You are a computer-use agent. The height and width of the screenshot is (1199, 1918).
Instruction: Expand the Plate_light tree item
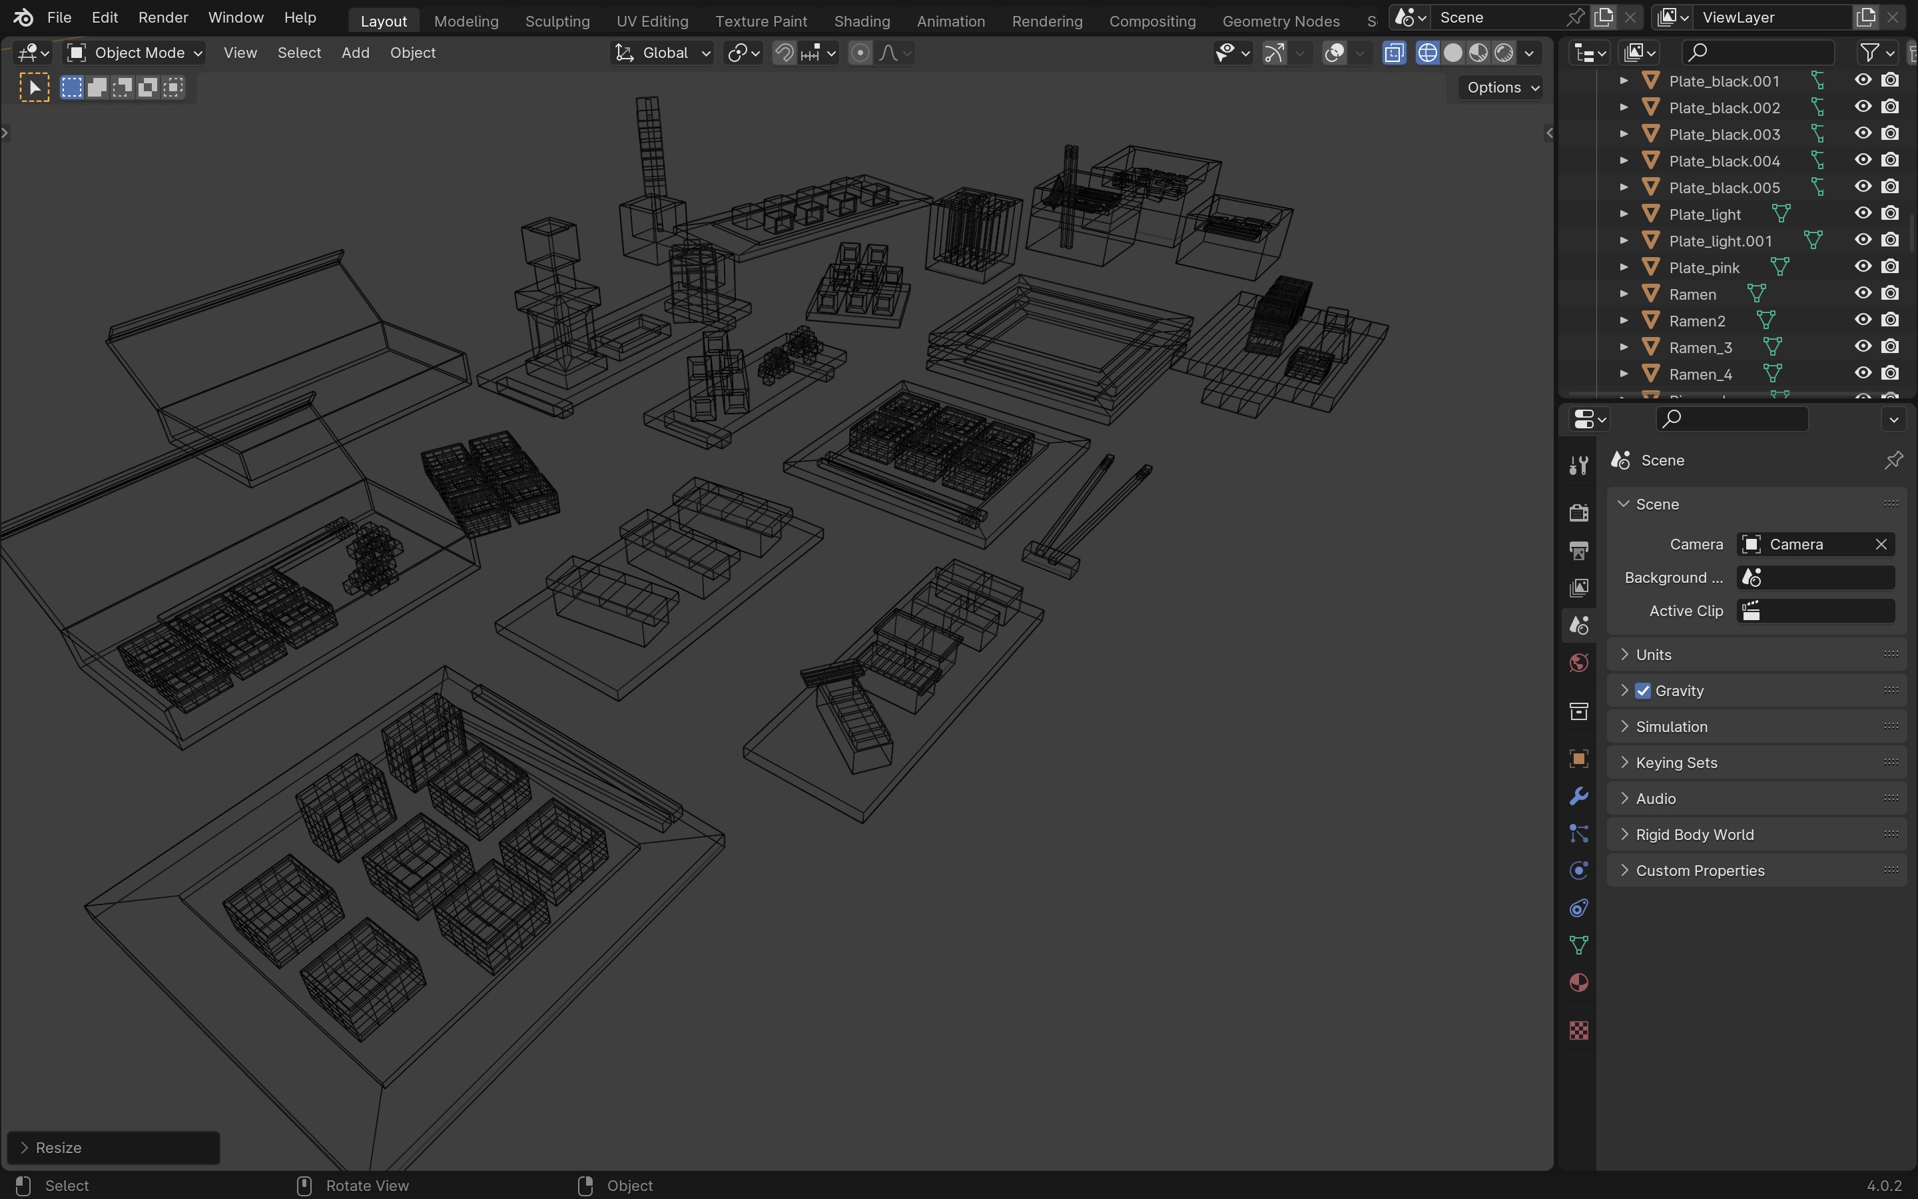[x=1623, y=214]
